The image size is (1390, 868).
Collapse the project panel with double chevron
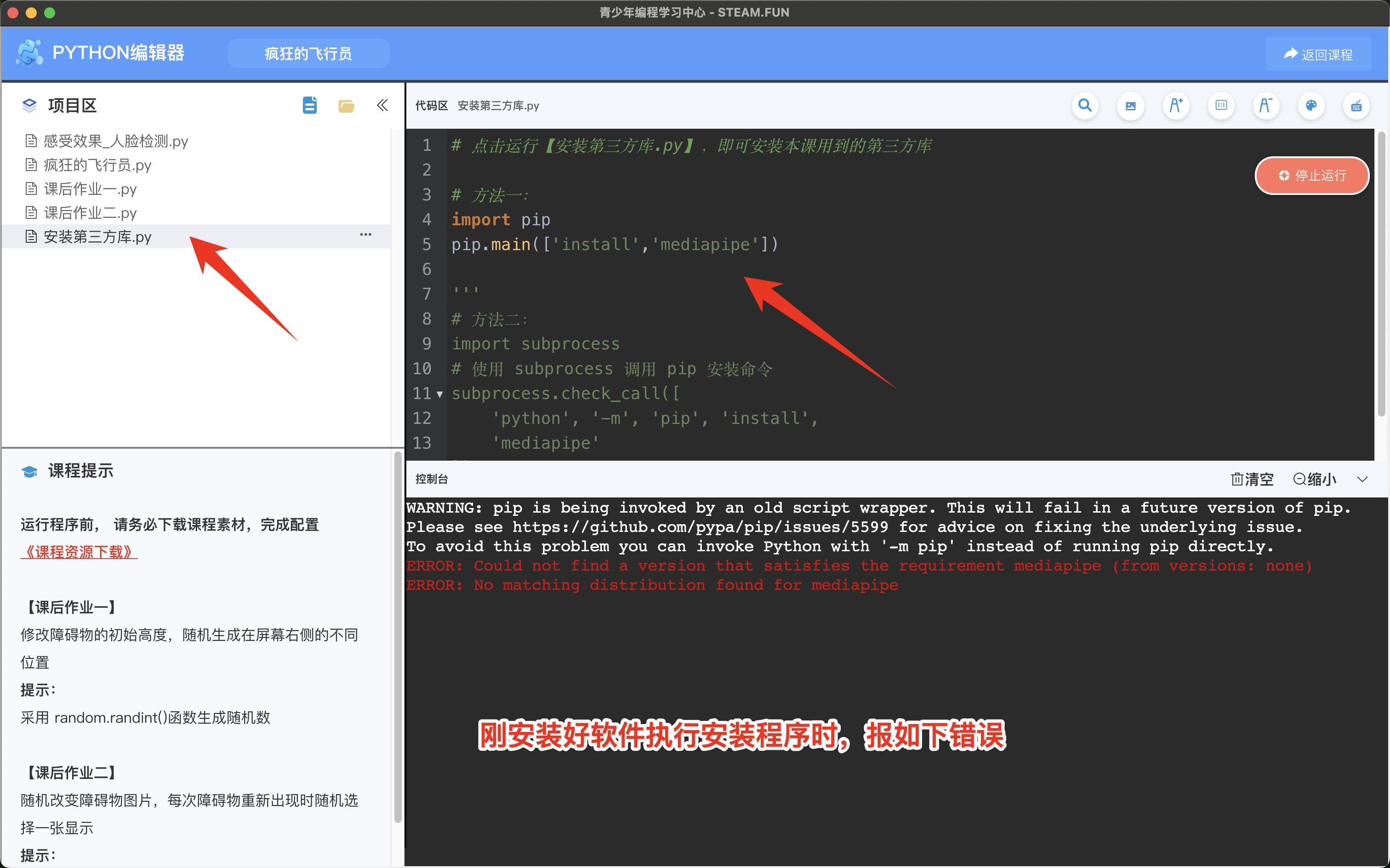point(382,105)
